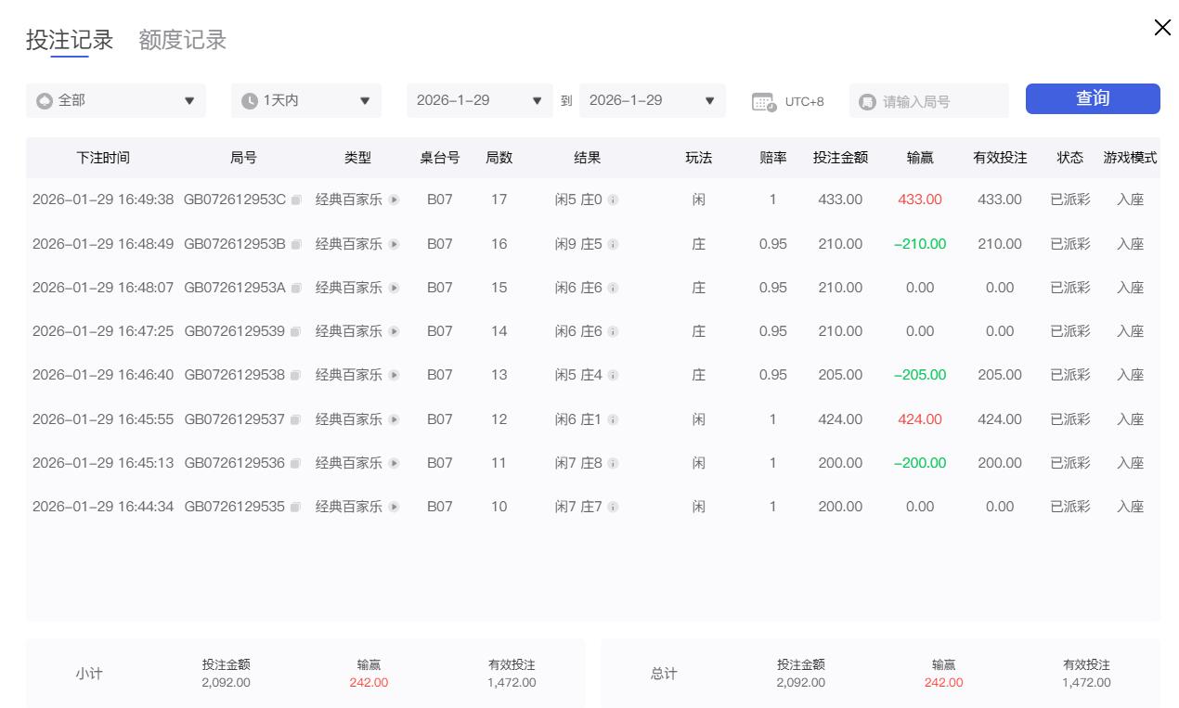The height and width of the screenshot is (708, 1179).
Task: Expand the 1天内 time range dropdown
Action: (x=306, y=100)
